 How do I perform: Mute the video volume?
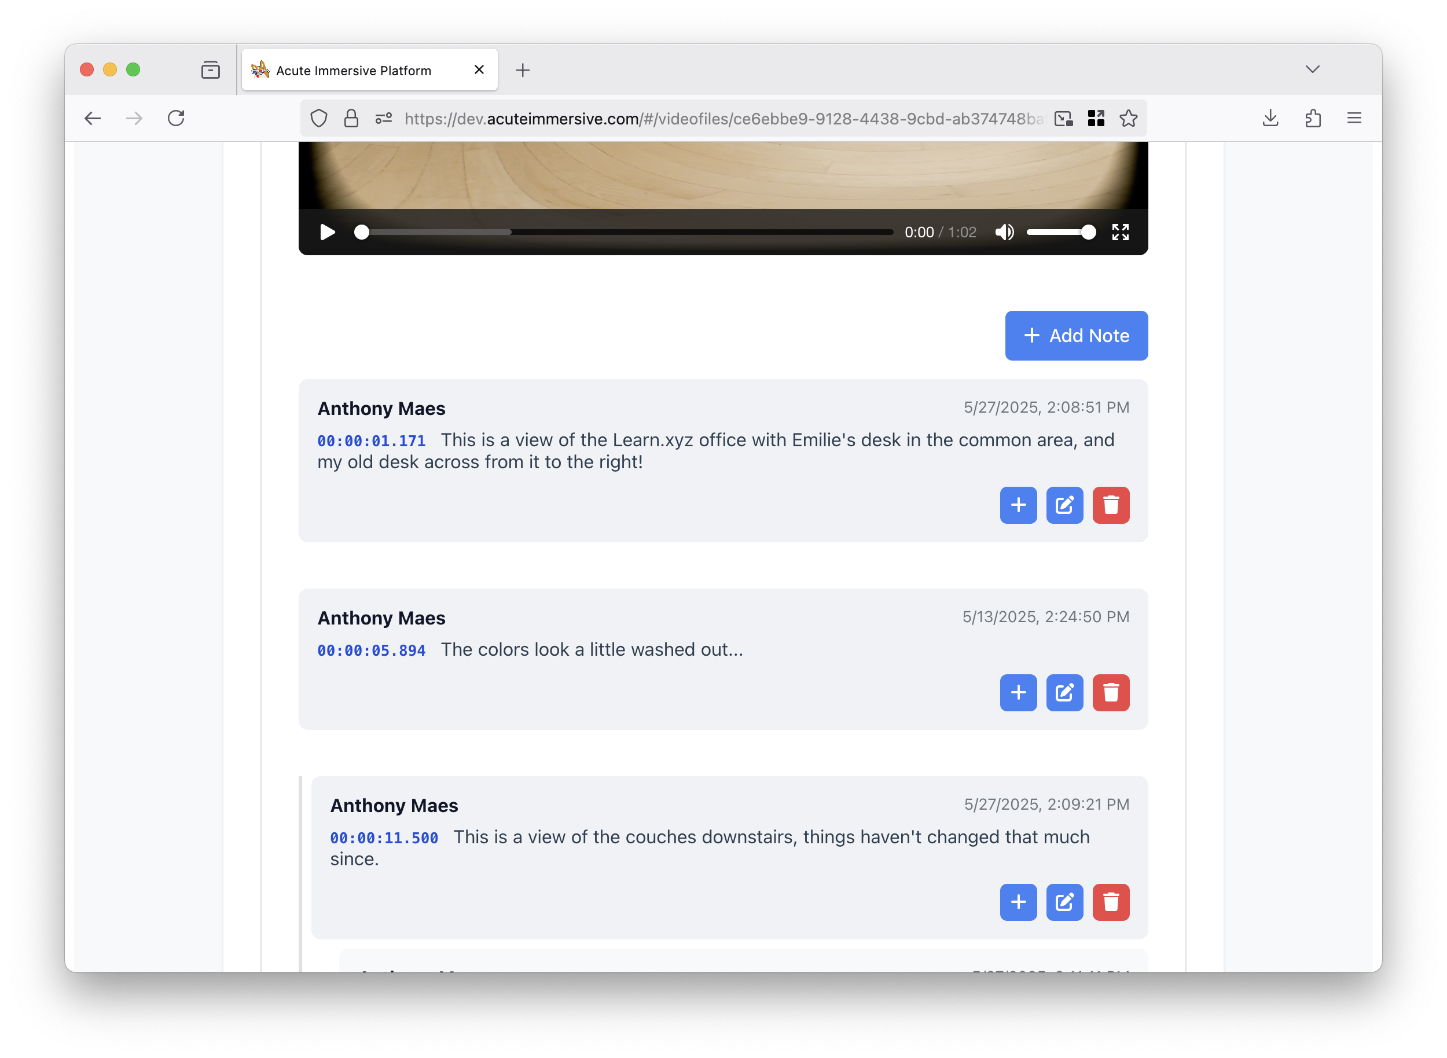click(1004, 232)
